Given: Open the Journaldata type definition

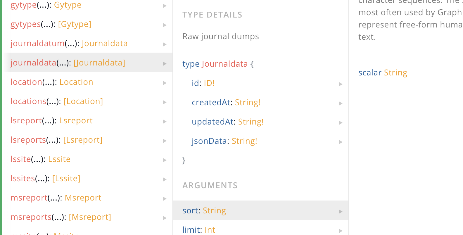Looking at the screenshot, I should 225,64.
